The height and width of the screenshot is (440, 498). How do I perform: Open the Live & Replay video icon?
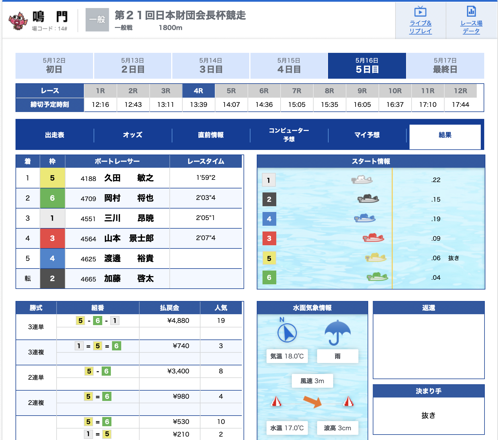click(420, 12)
